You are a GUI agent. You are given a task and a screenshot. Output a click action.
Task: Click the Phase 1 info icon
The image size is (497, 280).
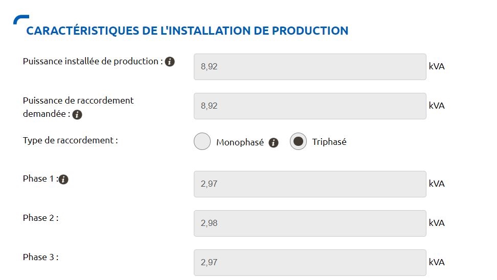point(63,180)
